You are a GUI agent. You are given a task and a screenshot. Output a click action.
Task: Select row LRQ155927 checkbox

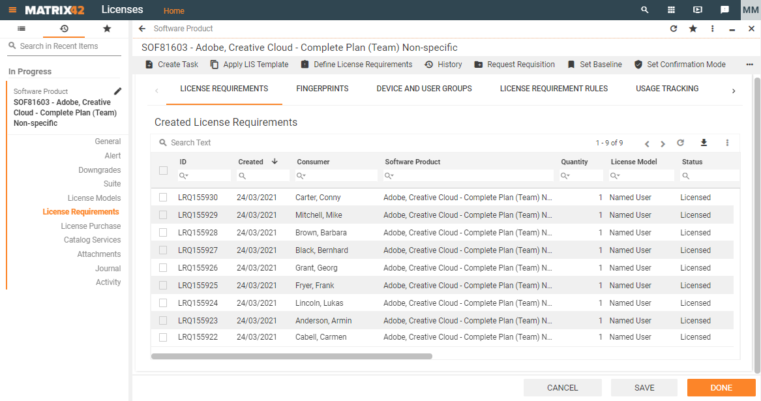(x=163, y=250)
